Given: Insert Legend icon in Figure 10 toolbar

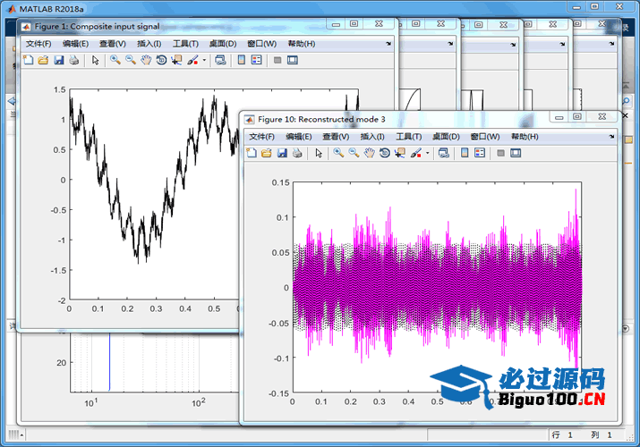Looking at the screenshot, I should (480, 153).
